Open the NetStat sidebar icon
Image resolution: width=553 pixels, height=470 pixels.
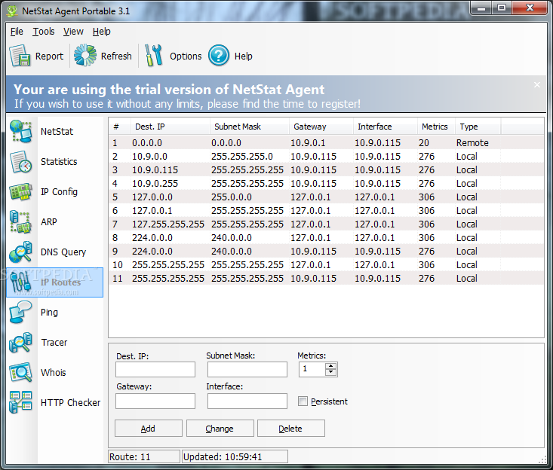point(21,131)
